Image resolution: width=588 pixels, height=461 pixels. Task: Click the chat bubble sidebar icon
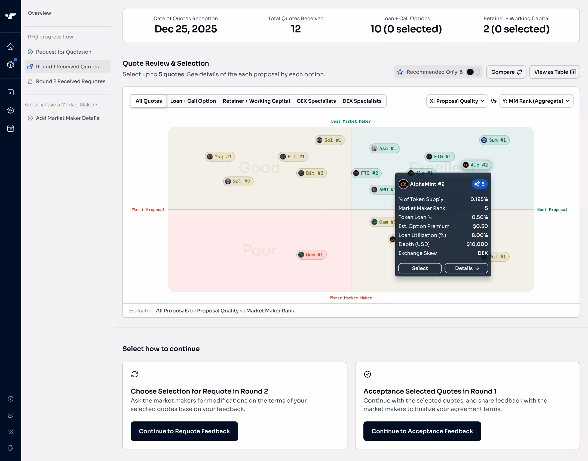coord(11,415)
